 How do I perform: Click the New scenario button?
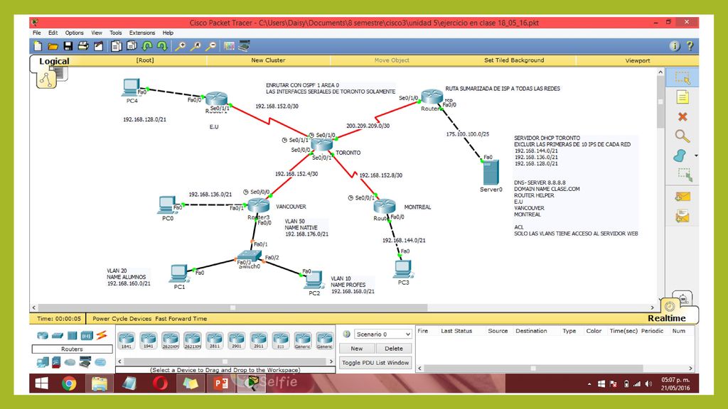pos(357,349)
